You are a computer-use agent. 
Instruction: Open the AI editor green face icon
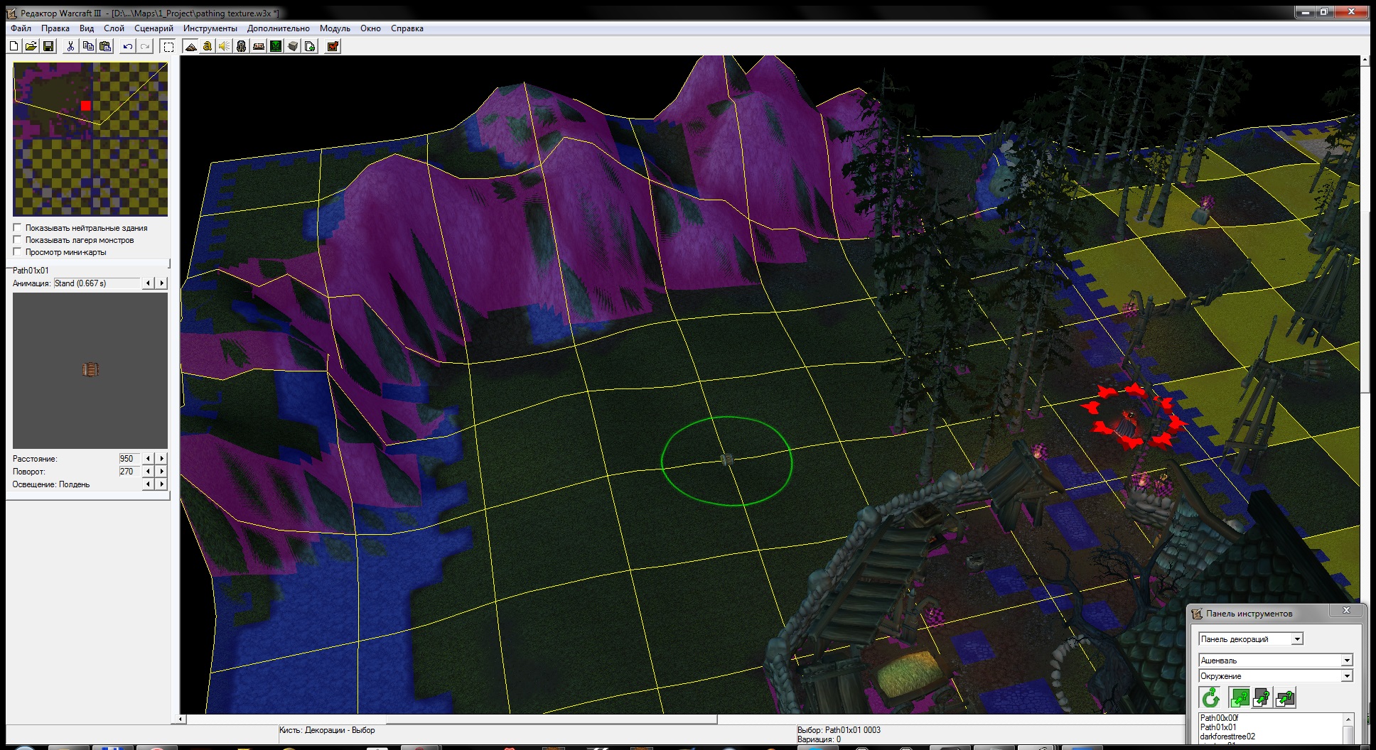point(276,46)
